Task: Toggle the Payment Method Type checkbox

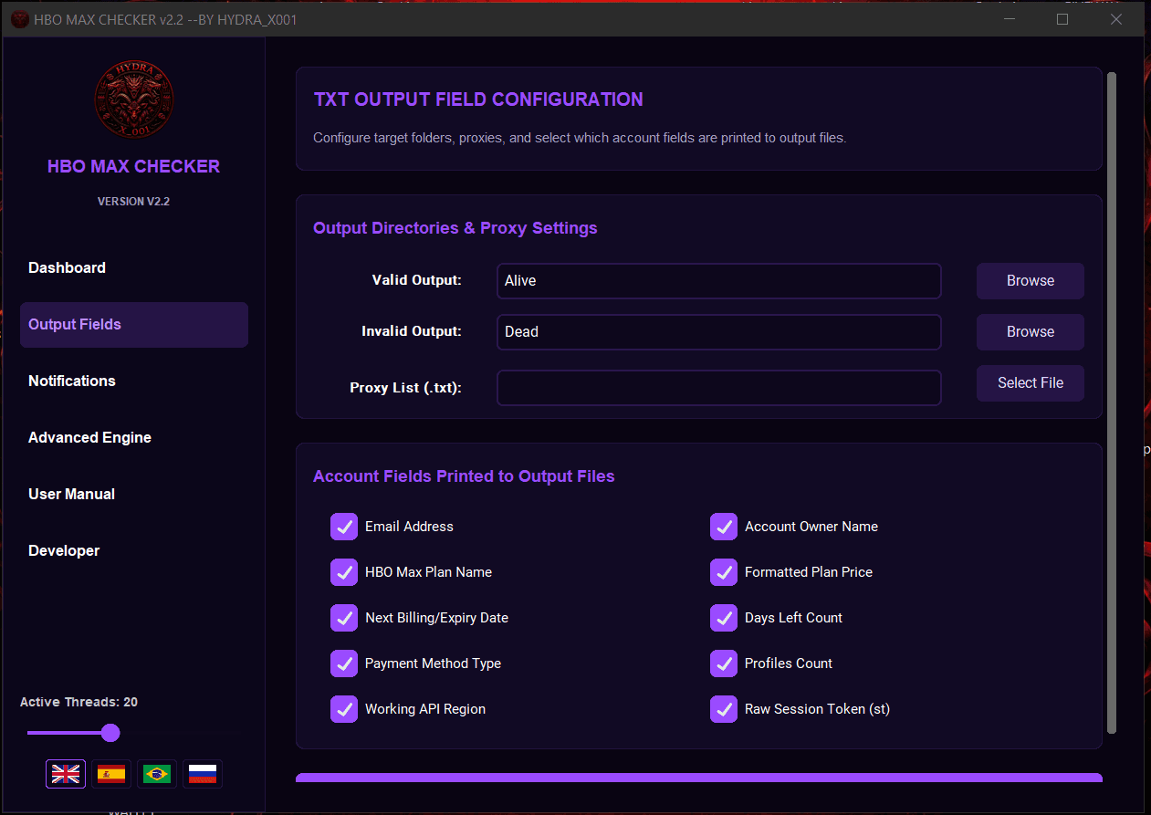Action: (x=344, y=663)
